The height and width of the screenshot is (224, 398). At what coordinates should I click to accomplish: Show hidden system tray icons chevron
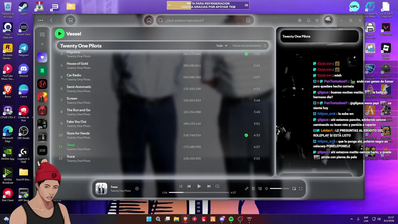click(351, 219)
